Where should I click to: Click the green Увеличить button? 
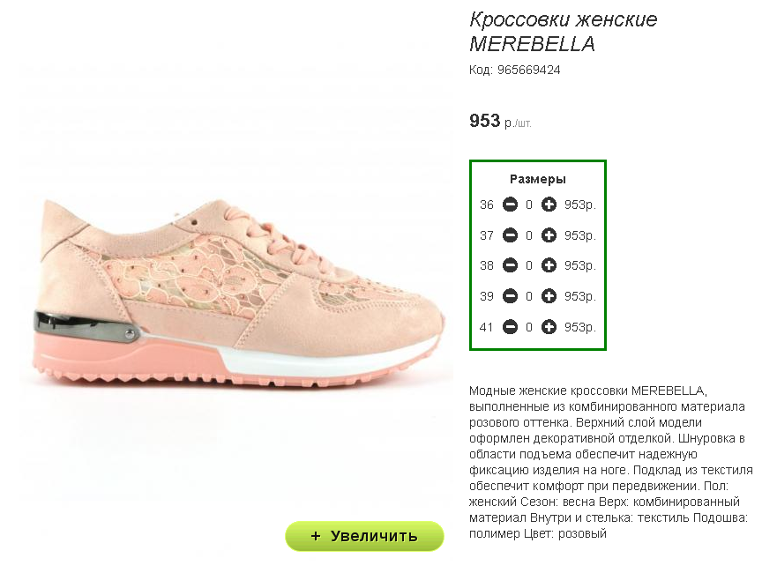(x=364, y=536)
